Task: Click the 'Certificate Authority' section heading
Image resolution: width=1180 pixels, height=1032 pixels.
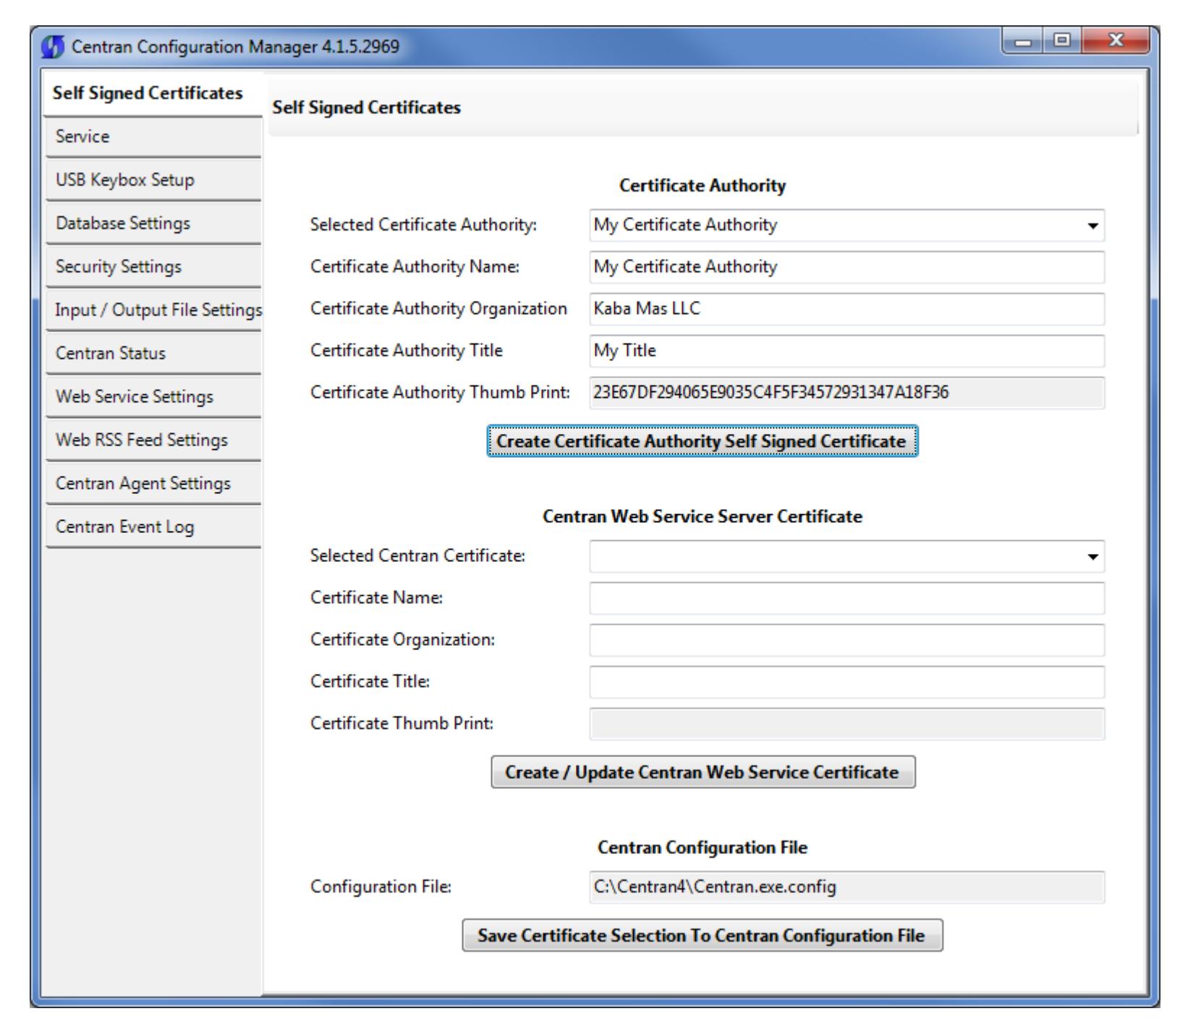Action: pyautogui.click(x=703, y=186)
